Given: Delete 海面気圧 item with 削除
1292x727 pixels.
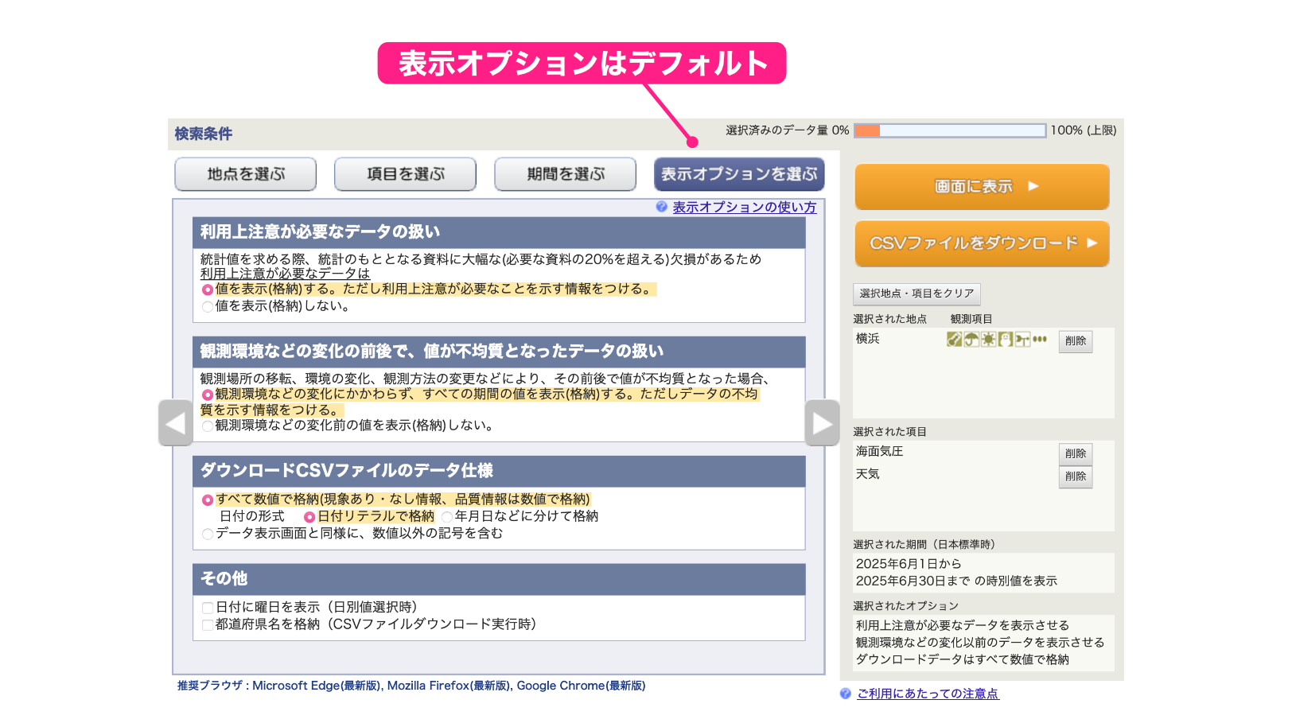Looking at the screenshot, I should pyautogui.click(x=1076, y=454).
